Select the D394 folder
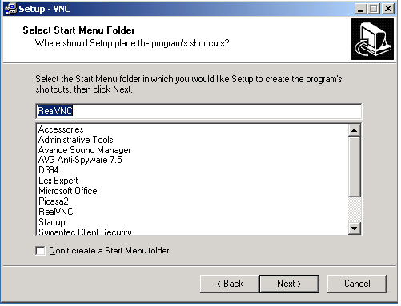Image resolution: width=401 pixels, height=306 pixels. pos(48,170)
